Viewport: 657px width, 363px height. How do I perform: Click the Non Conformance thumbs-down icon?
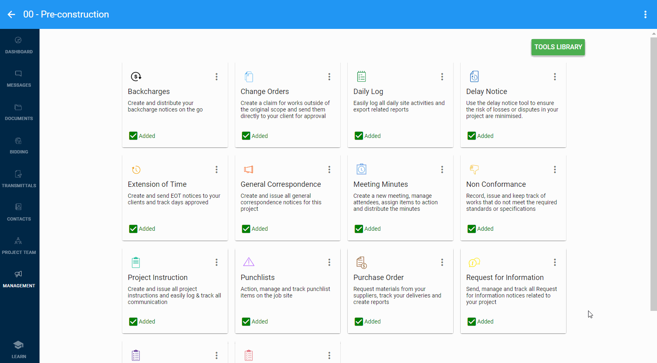[x=474, y=169]
